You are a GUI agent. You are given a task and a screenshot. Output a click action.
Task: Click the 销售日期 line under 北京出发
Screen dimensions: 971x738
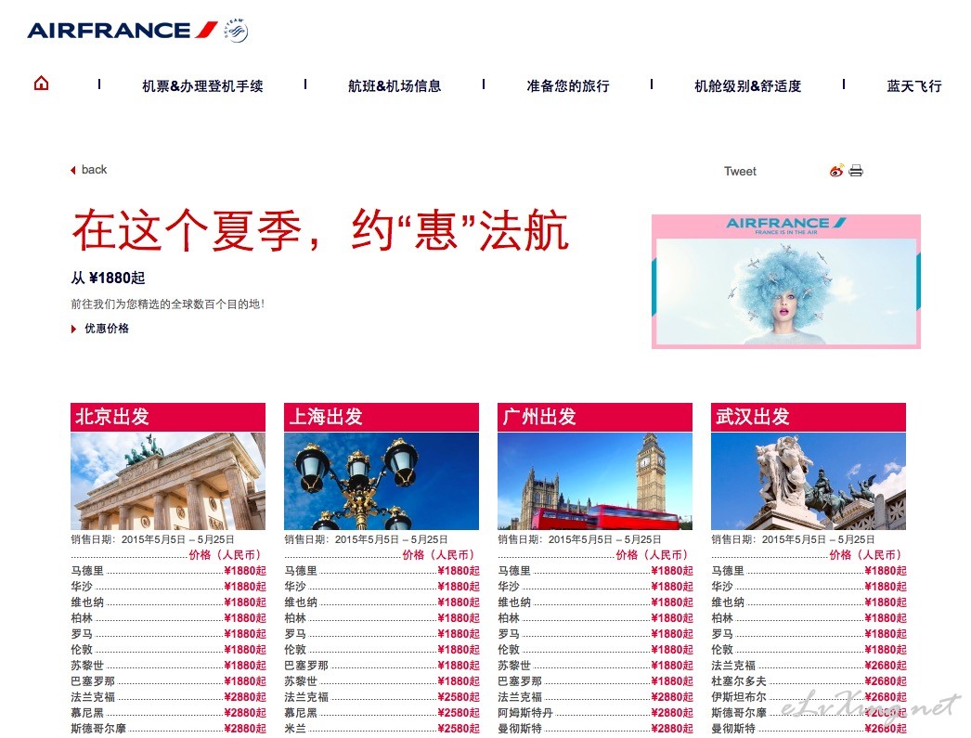152,540
